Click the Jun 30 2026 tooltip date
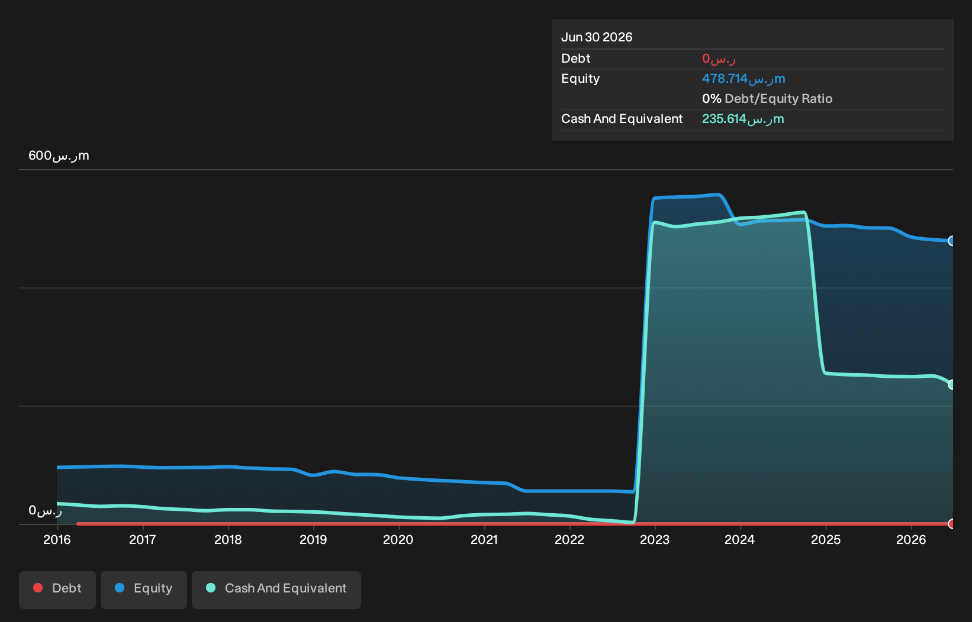This screenshot has width=972, height=622. [x=597, y=37]
